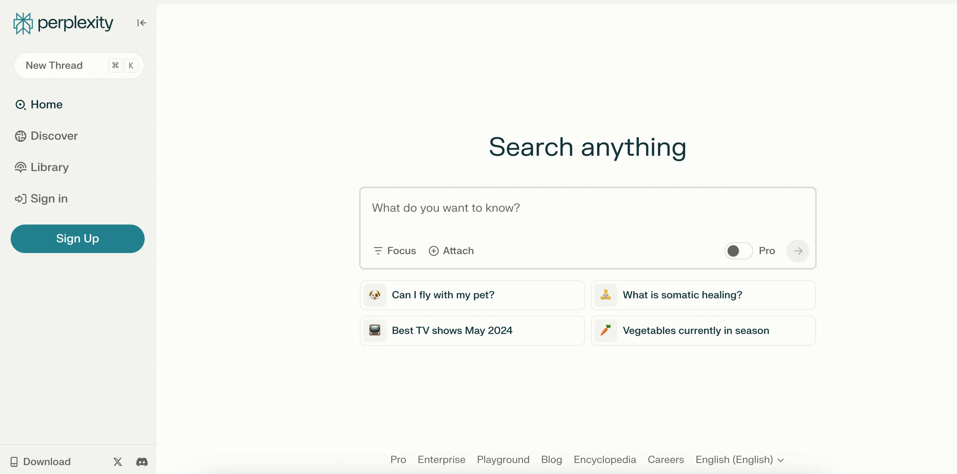Select 'Vegetables currently in season' suggestion

pyautogui.click(x=703, y=331)
